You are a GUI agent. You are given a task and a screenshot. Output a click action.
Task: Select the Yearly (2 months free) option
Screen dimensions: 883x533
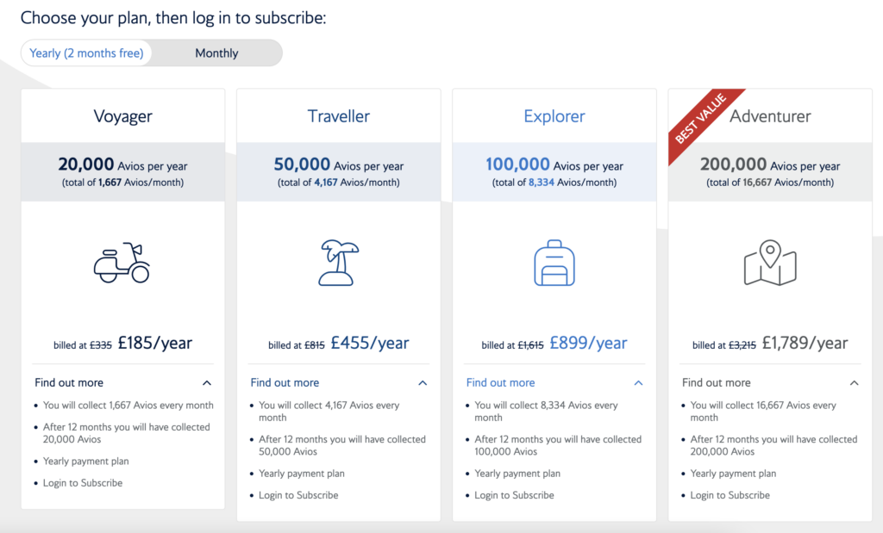point(86,53)
